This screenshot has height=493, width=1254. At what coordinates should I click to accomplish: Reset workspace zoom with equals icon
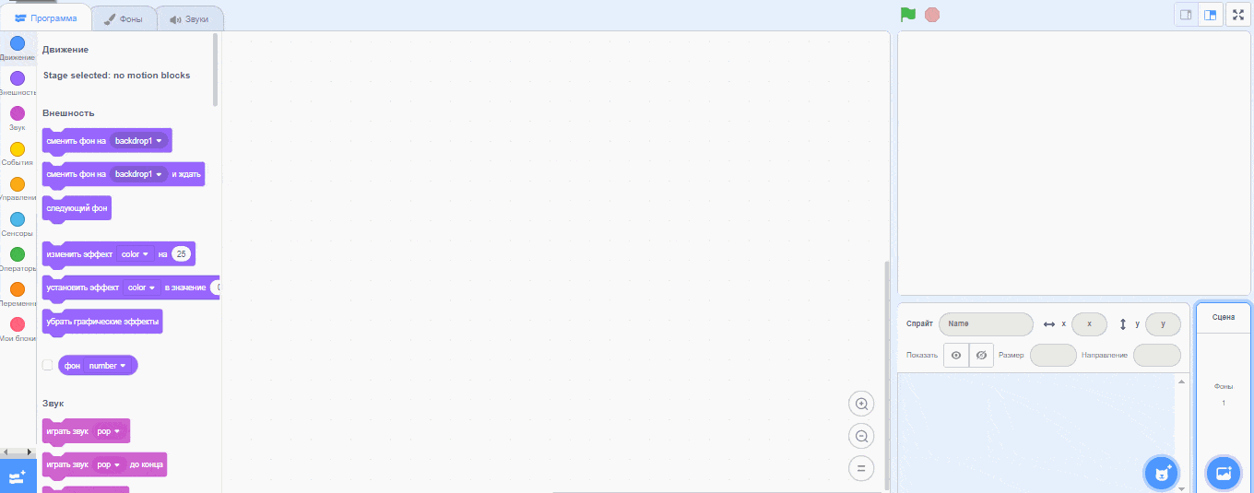click(x=861, y=468)
